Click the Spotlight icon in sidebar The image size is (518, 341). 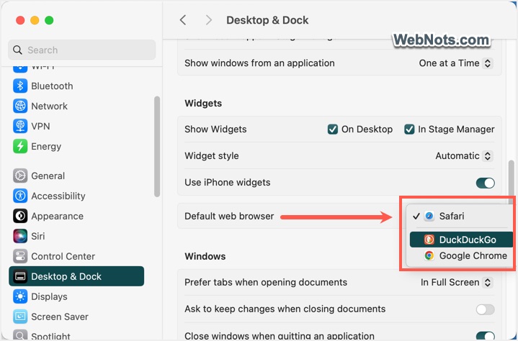point(20,335)
